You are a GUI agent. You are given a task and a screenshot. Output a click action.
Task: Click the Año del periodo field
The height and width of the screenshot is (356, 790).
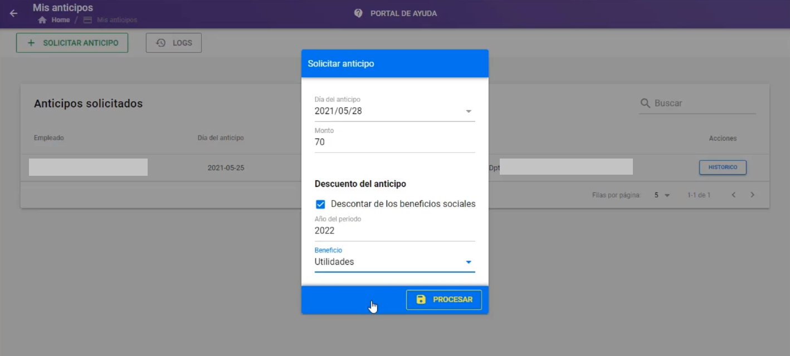394,231
